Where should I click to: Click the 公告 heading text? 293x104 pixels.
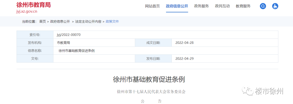pos(151,101)
